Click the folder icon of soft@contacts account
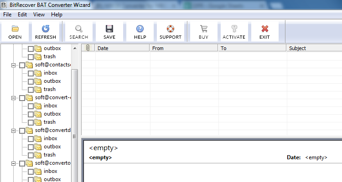 tap(29, 65)
